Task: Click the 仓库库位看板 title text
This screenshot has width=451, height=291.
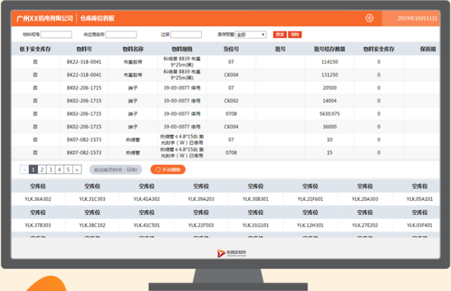Action: [97, 18]
